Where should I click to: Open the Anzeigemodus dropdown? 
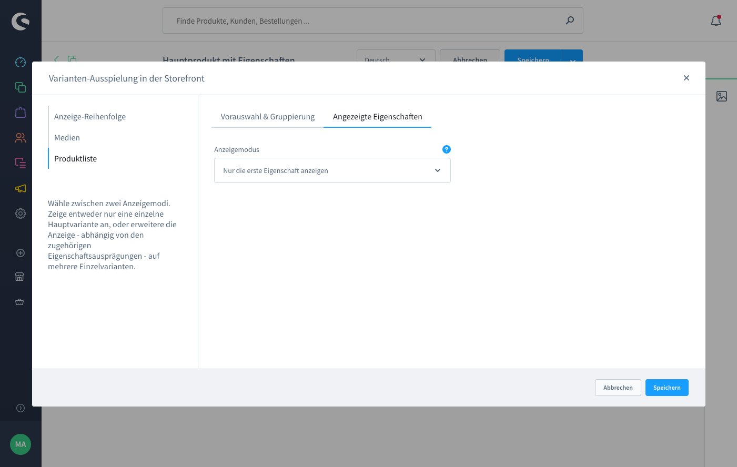(332, 170)
